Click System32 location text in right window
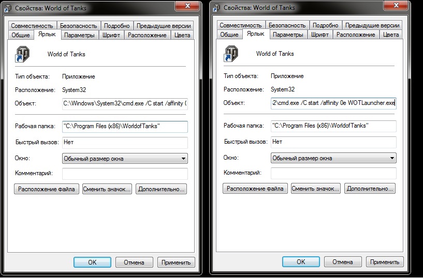The width and height of the screenshot is (423, 278). point(283,89)
